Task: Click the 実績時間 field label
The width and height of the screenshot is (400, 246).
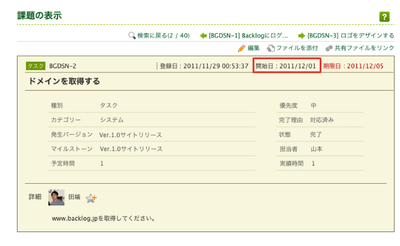Action: [292, 164]
